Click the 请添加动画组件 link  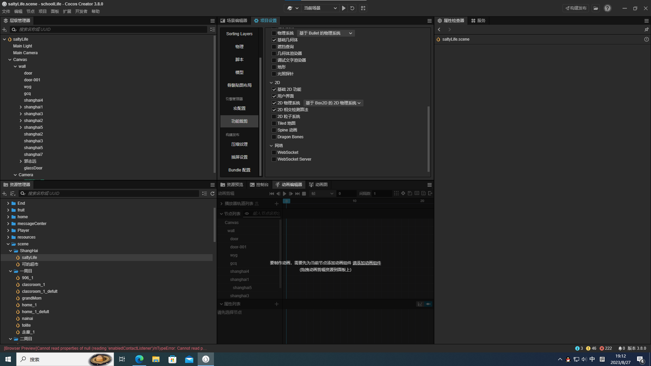tap(367, 263)
